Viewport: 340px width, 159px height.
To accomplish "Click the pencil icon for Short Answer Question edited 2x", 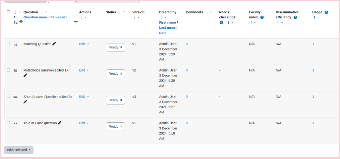I will coord(25,102).
